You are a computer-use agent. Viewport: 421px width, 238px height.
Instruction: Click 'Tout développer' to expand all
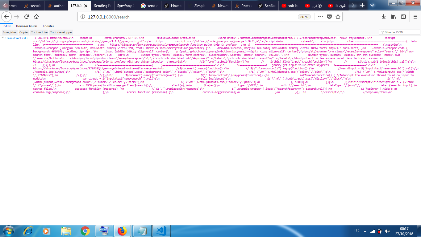coord(61,32)
